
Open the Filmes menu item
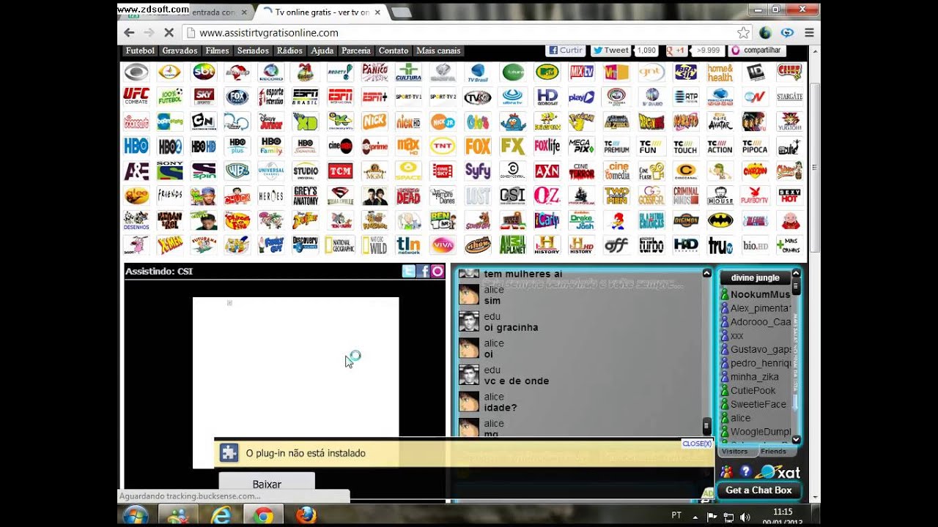[218, 51]
